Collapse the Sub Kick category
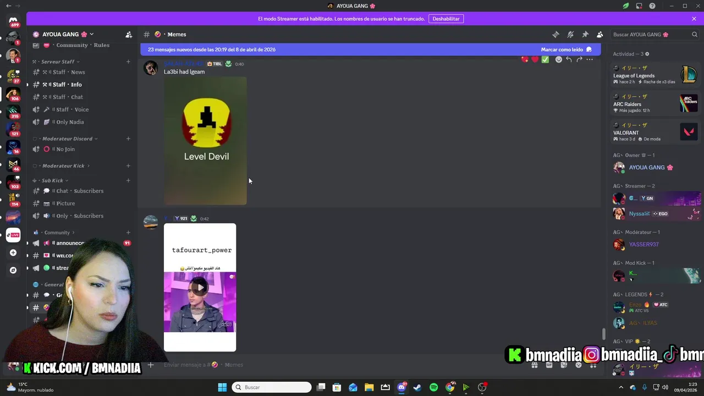The height and width of the screenshot is (396, 704). [x=51, y=180]
